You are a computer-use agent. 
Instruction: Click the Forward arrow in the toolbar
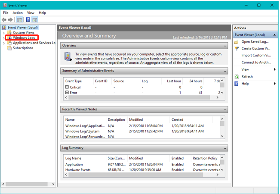point(11,20)
